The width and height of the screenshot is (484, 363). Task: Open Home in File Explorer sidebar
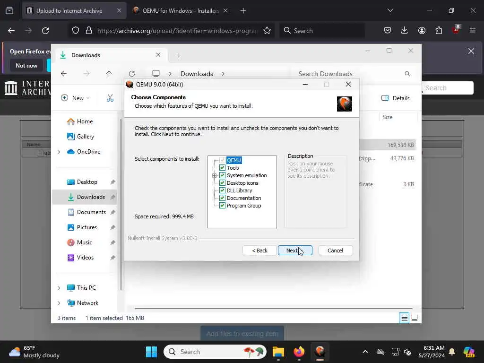click(85, 121)
